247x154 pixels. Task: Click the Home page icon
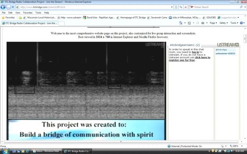(181, 23)
